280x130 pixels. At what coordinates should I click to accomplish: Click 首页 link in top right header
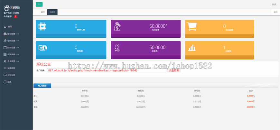pos(274,5)
